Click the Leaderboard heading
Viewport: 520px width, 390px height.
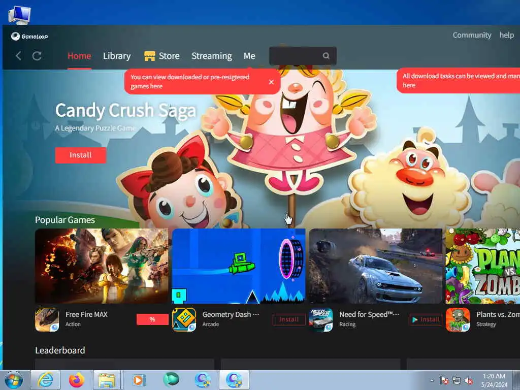60,350
